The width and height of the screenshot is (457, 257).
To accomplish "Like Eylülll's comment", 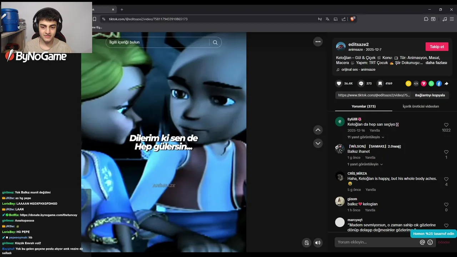I will 446,125.
